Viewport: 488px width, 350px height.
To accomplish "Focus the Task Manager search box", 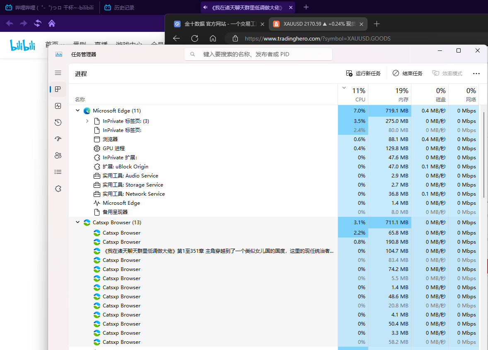I will point(258,54).
